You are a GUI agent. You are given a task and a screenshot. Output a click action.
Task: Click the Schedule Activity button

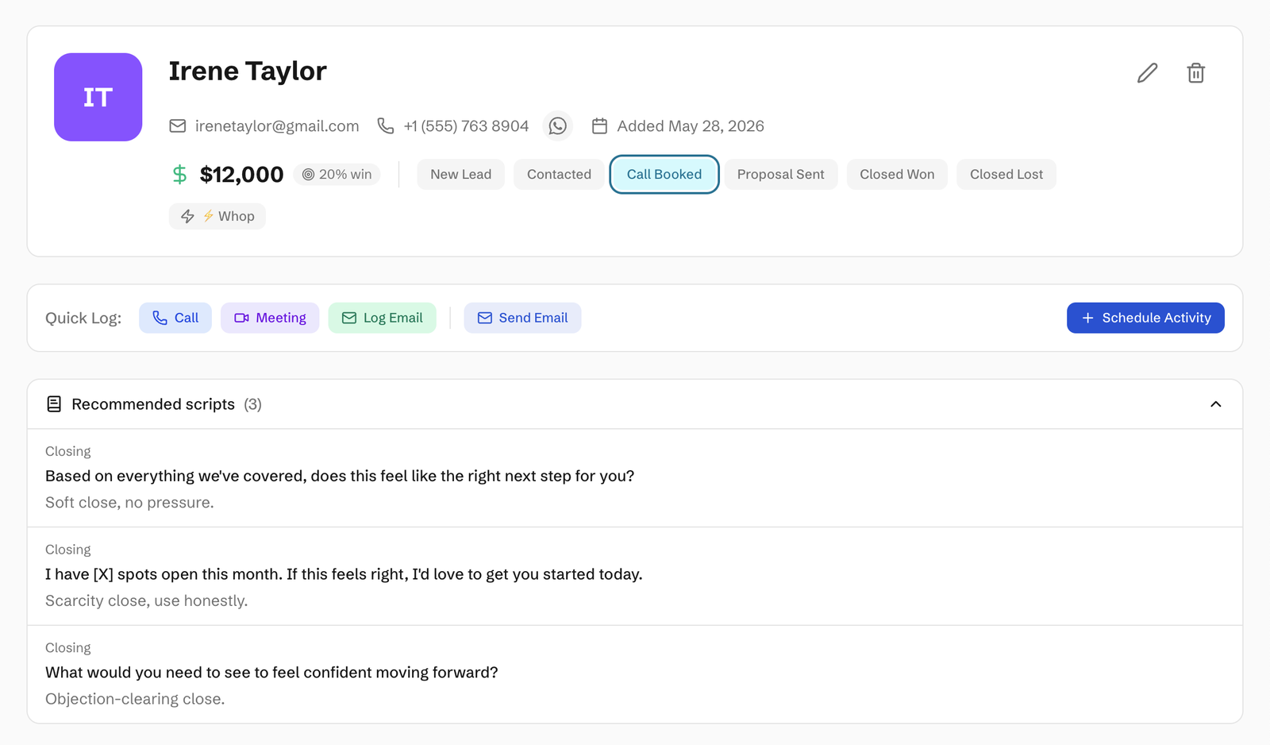coord(1145,318)
